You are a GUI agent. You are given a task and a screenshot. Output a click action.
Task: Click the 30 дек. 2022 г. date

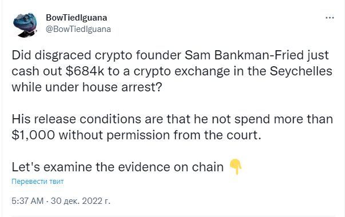[x=81, y=201]
